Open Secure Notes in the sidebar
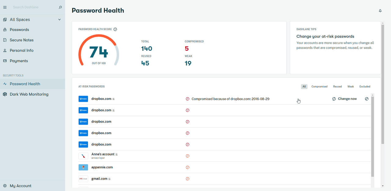 (x=21, y=40)
